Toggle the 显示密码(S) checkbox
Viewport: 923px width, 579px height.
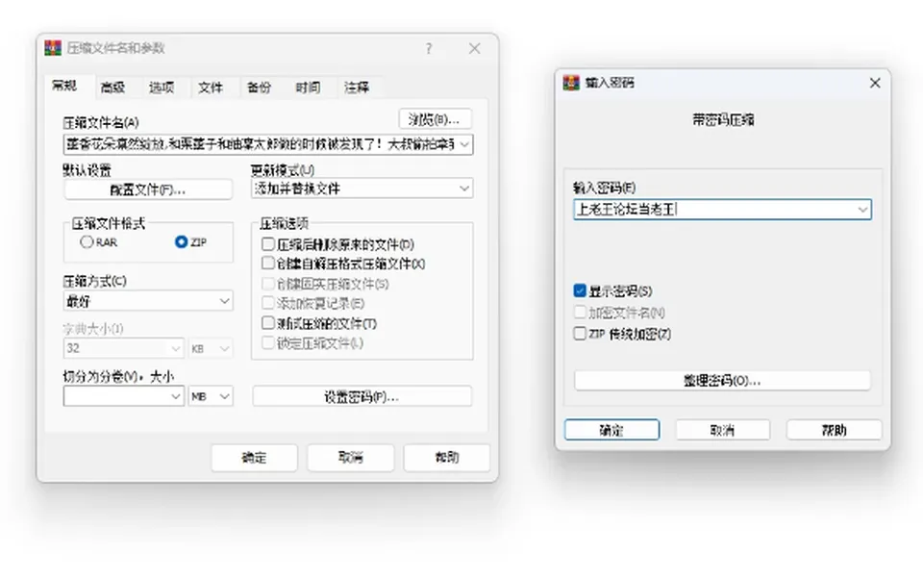click(580, 290)
